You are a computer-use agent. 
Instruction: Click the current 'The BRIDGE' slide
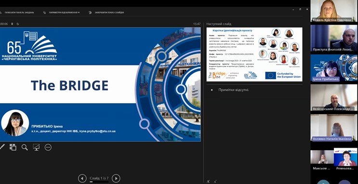pyautogui.click(x=100, y=84)
